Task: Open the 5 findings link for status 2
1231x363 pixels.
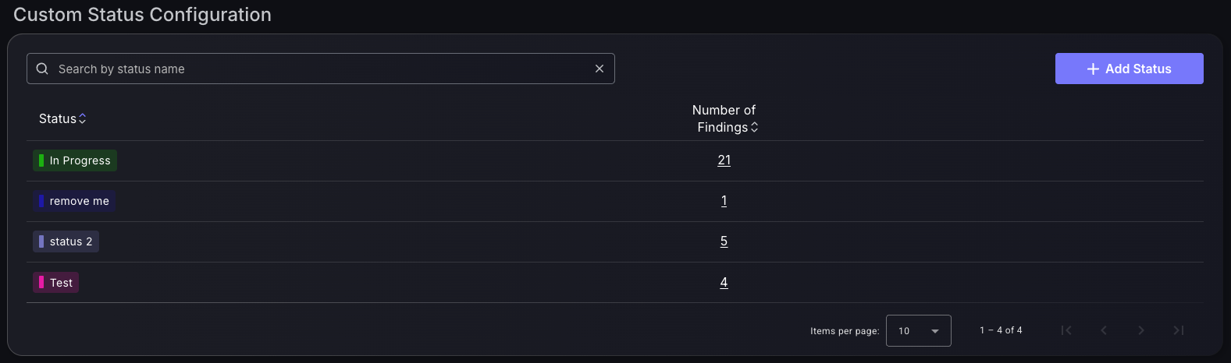Action: [724, 241]
